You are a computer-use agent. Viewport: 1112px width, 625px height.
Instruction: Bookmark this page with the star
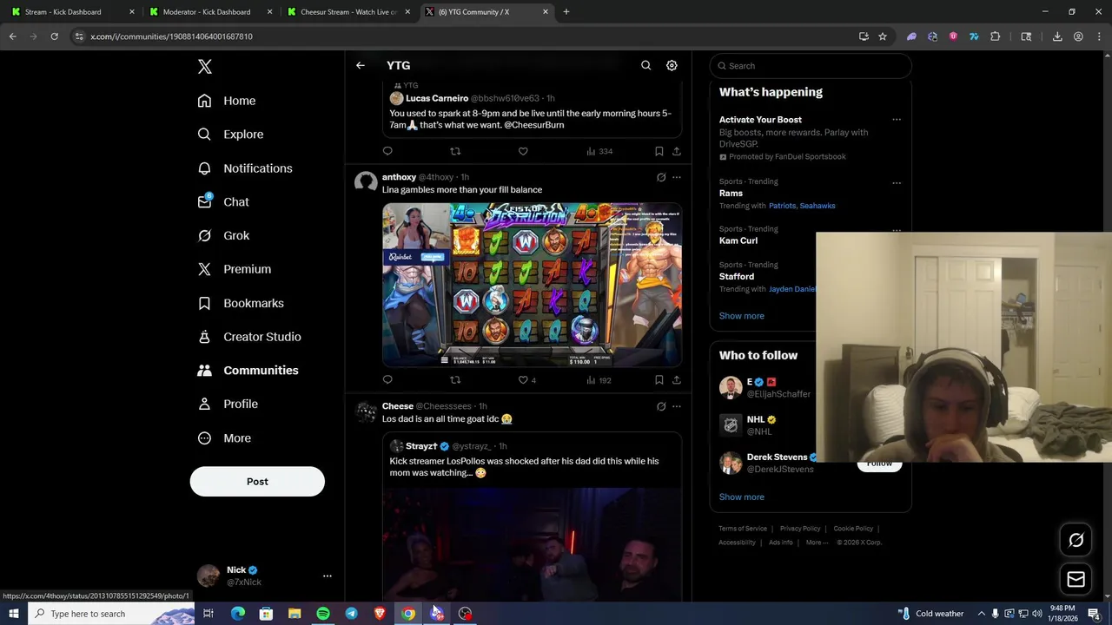[883, 36]
